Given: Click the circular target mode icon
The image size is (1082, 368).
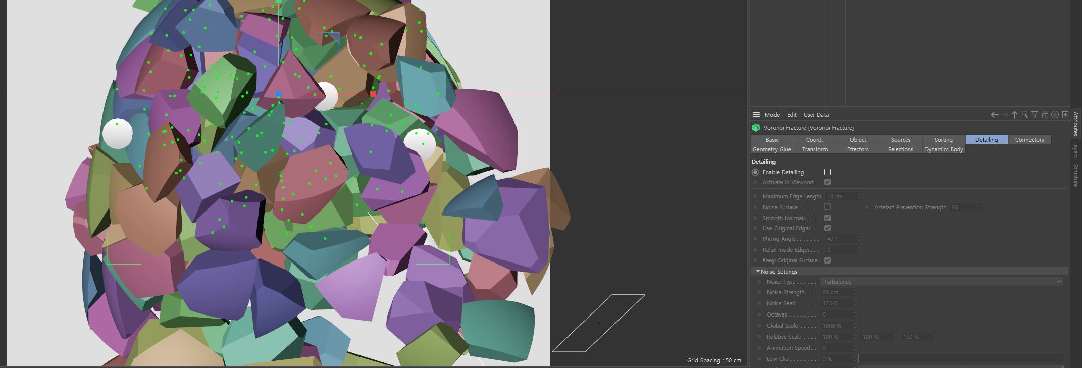Looking at the screenshot, I should (x=1055, y=115).
